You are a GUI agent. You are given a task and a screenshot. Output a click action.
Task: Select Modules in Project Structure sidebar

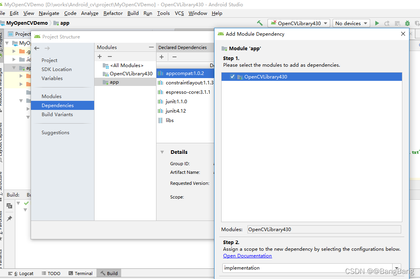pyautogui.click(x=51, y=96)
